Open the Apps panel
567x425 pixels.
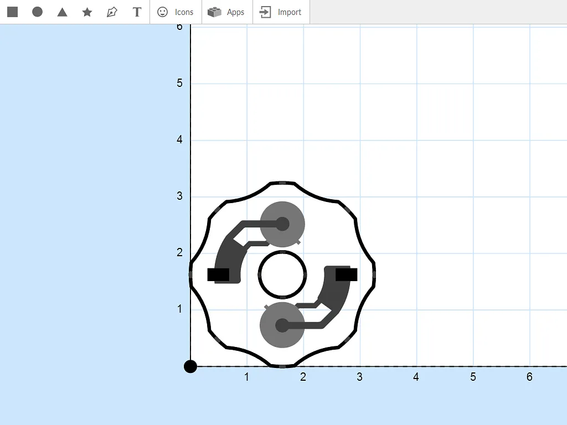tap(227, 12)
